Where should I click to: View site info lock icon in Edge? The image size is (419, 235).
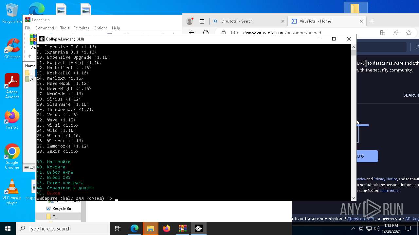coord(224,32)
